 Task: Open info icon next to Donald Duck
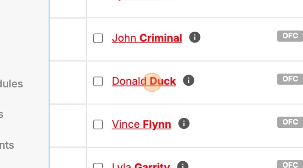[188, 80]
